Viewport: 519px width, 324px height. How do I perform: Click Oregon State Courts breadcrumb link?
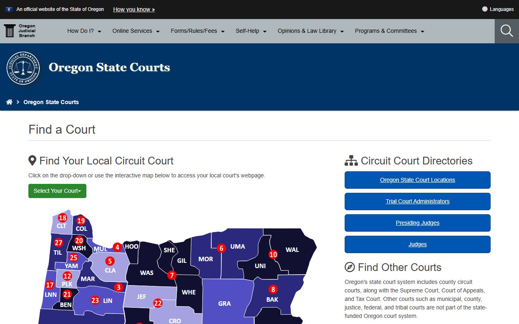[x=51, y=102]
